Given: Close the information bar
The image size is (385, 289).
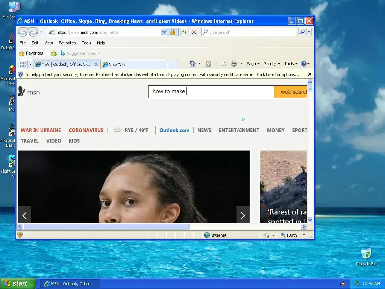Looking at the screenshot, I should pos(310,74).
